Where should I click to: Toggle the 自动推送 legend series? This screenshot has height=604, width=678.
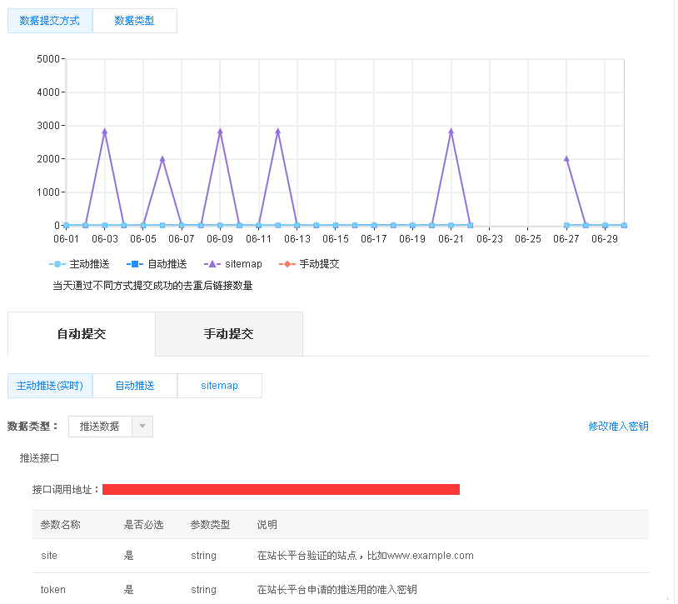[x=157, y=264]
